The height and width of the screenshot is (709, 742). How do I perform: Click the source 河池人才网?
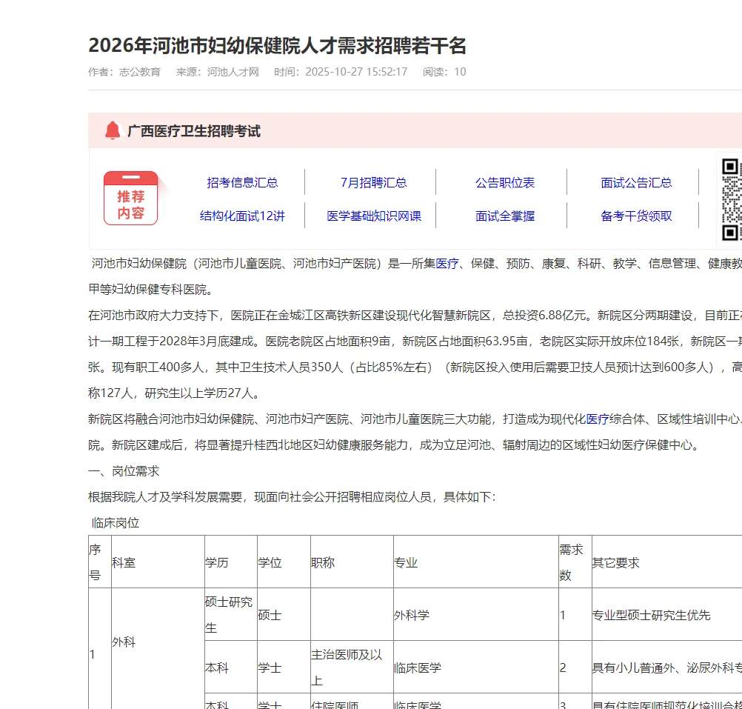pos(232,72)
